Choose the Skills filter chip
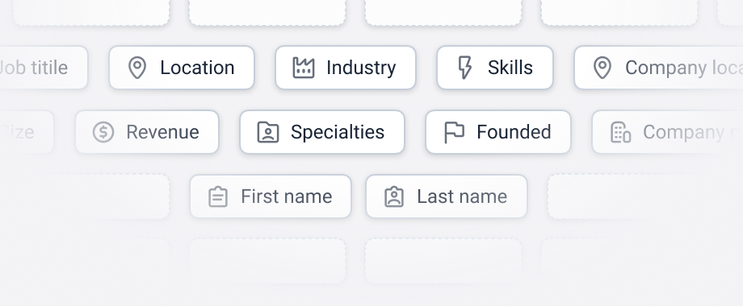Viewport: 743px width, 306px height. coord(495,68)
